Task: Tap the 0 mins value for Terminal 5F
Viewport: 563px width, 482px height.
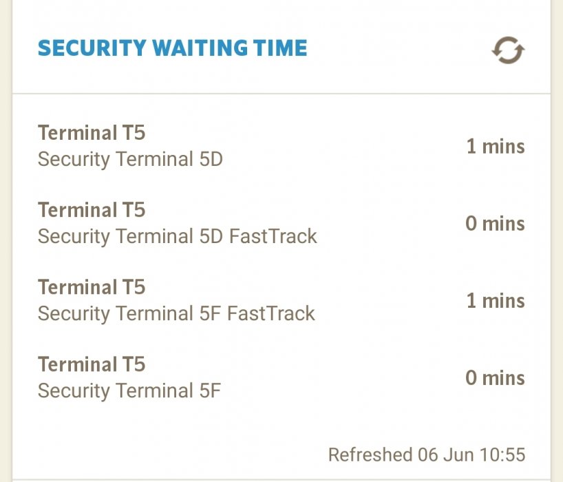Action: 495,377
